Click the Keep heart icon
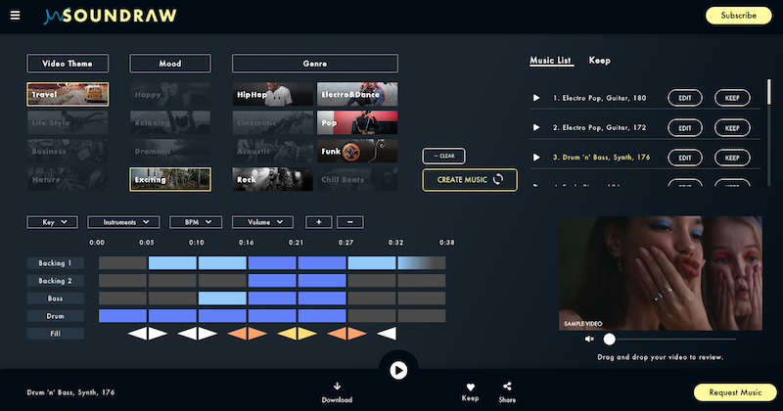The width and height of the screenshot is (783, 411). (471, 387)
